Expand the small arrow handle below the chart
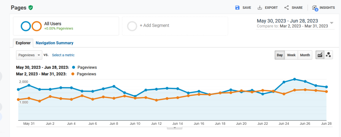This screenshot has height=137, width=341. pyautogui.click(x=175, y=128)
